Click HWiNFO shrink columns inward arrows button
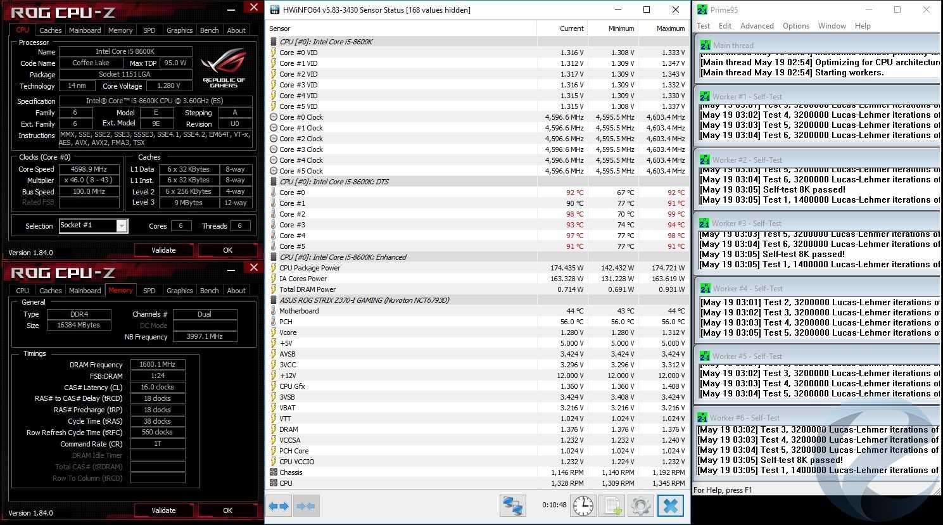The height and width of the screenshot is (525, 943). coord(306,506)
